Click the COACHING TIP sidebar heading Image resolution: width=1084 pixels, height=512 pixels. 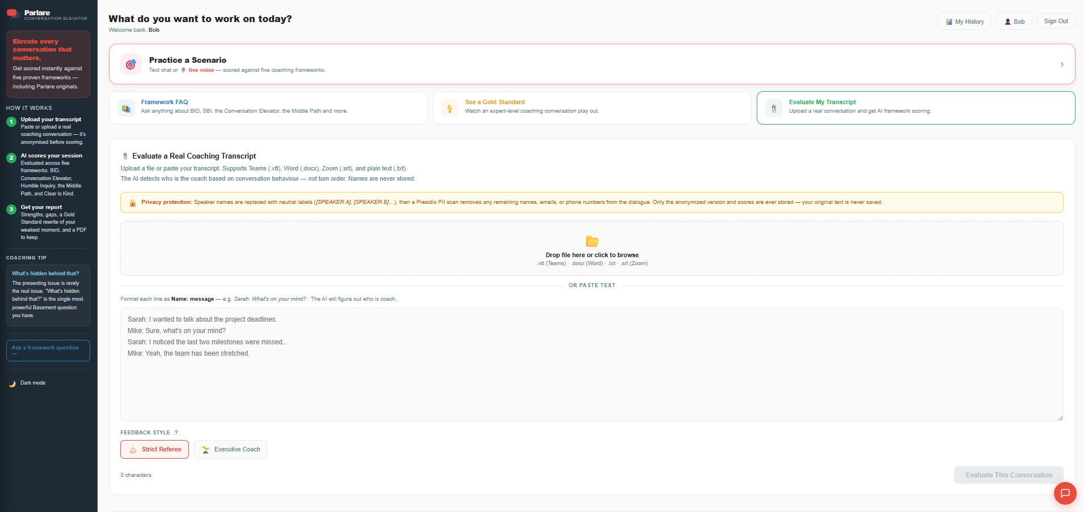(x=26, y=258)
